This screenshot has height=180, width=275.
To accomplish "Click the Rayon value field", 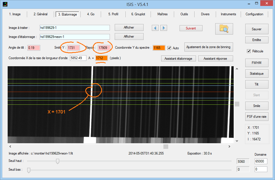I will pyautogui.click(x=104, y=48).
